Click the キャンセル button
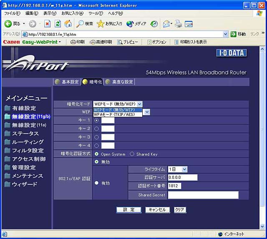This screenshot has width=267, height=239. tap(157, 210)
